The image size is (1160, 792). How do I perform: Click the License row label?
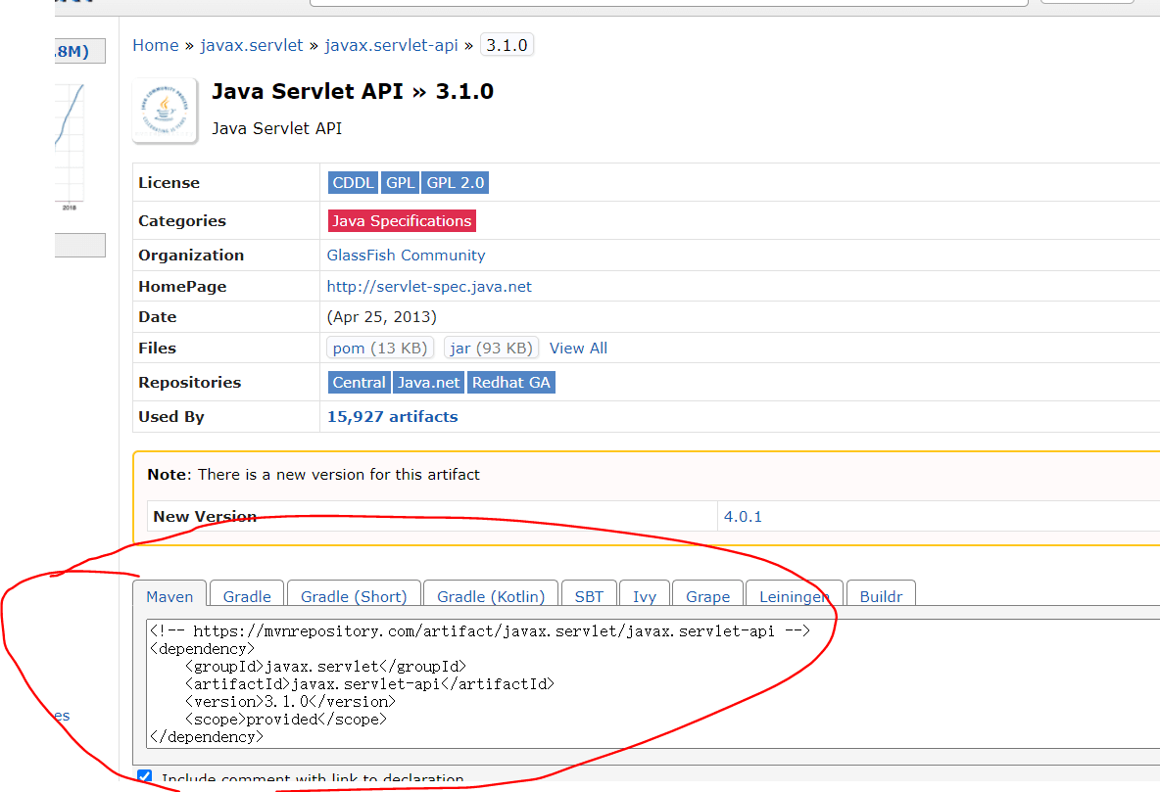pos(169,183)
